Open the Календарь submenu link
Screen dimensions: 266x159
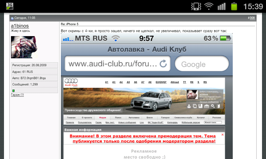172,122
